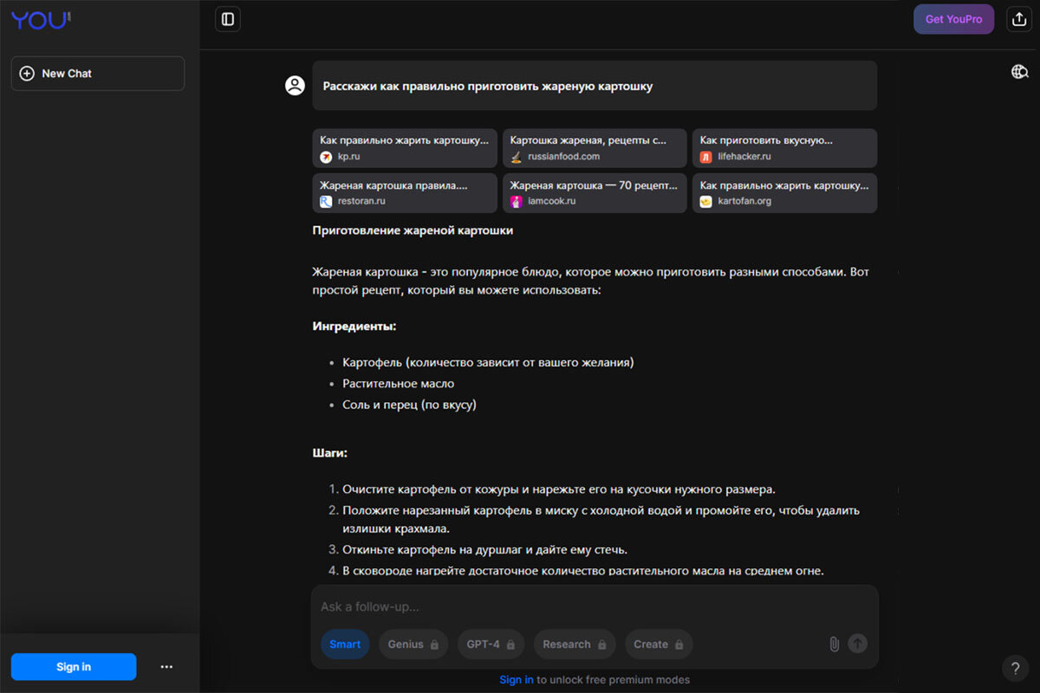Click the russianfood.com favicon
This screenshot has width=1040, height=693.
click(x=516, y=157)
